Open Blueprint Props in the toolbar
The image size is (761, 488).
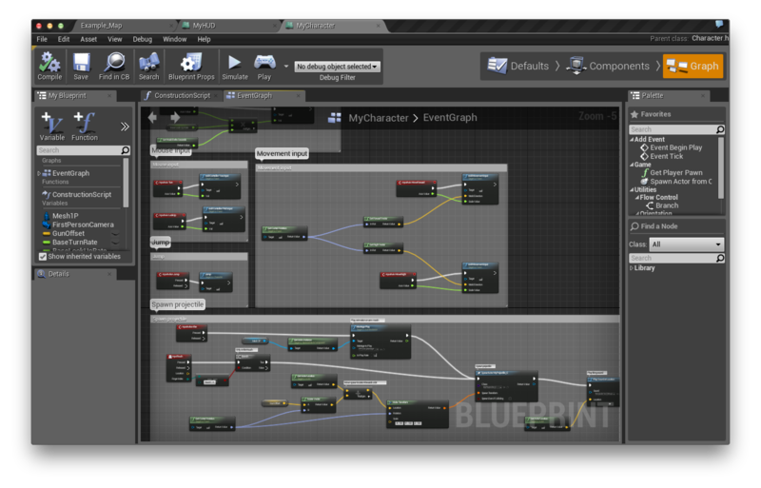[x=191, y=66]
